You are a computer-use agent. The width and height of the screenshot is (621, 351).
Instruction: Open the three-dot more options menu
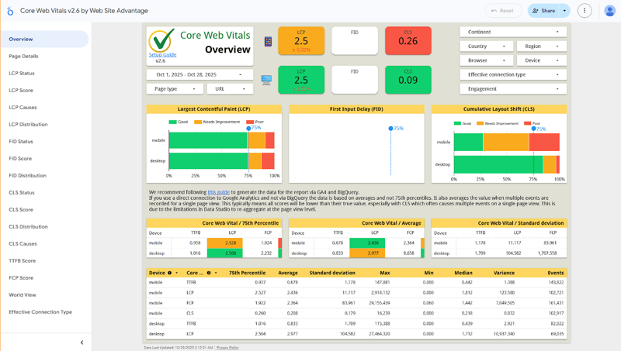(585, 11)
